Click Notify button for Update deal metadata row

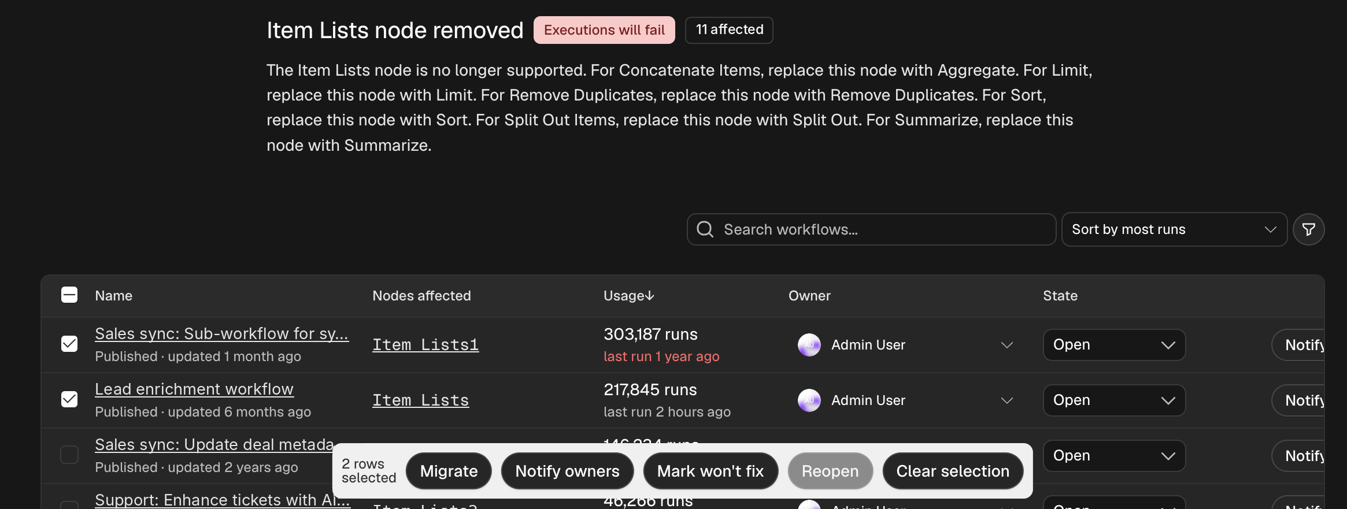click(x=1298, y=456)
